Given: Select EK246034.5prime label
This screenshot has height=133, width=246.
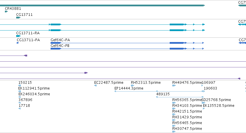Looking at the screenshot, I should click(x=34, y=94).
